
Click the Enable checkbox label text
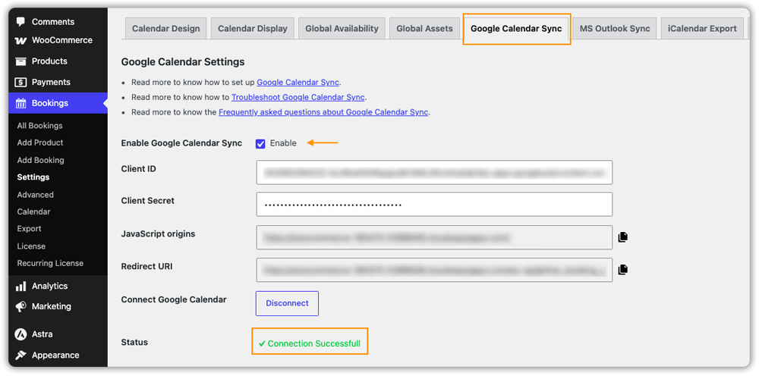(283, 143)
